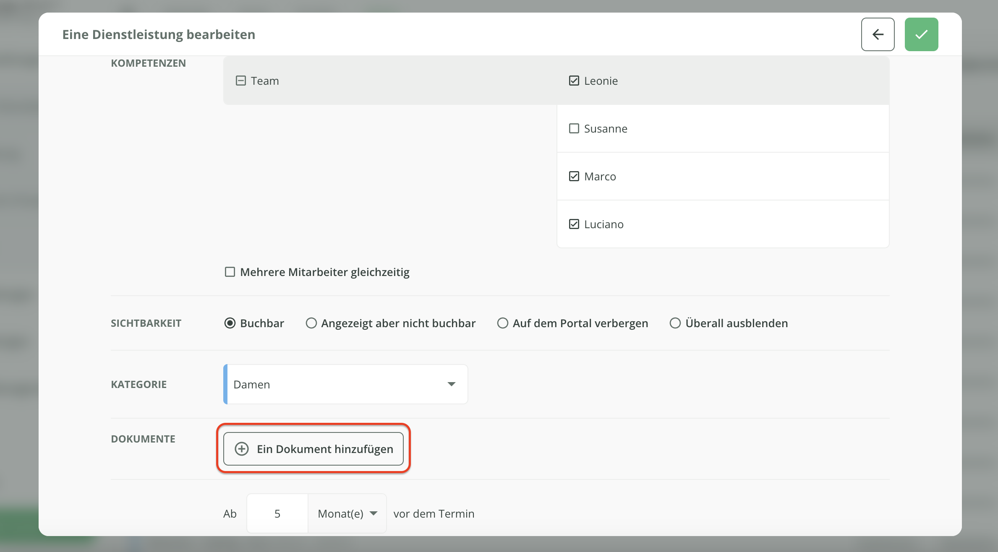Select the Buchbar radio option
Viewport: 998px width, 552px height.
pos(230,323)
